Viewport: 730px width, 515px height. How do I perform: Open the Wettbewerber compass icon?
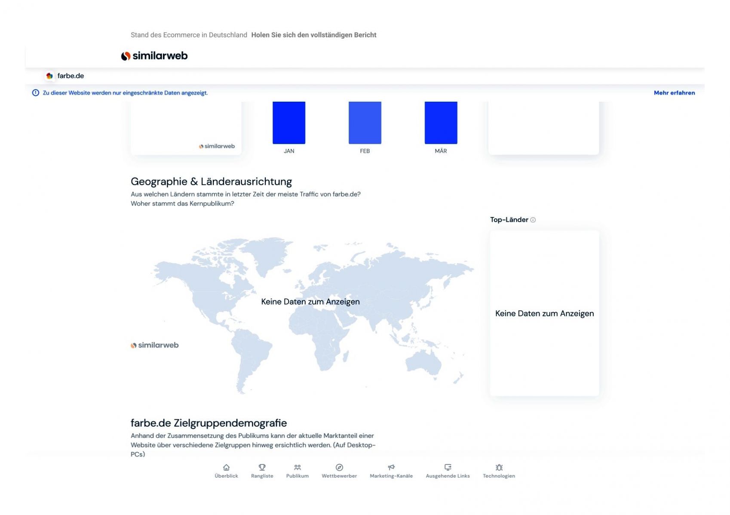339,467
